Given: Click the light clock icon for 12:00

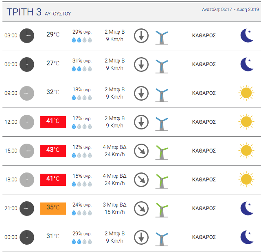Looking at the screenshot, I should point(27,122).
